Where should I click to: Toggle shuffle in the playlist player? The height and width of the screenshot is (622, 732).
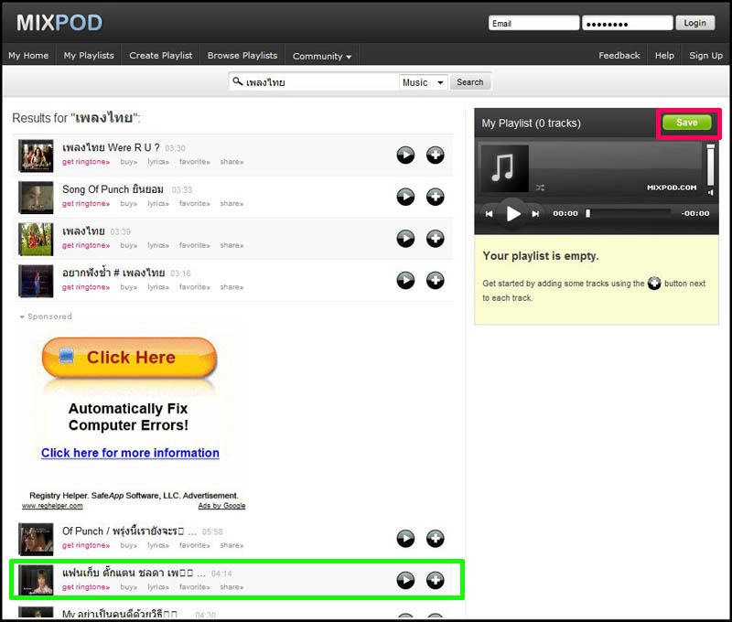(540, 188)
